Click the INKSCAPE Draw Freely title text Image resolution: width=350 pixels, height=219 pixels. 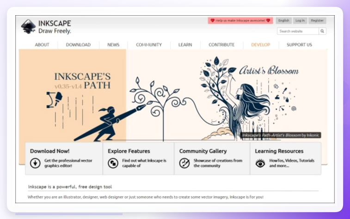(x=55, y=27)
